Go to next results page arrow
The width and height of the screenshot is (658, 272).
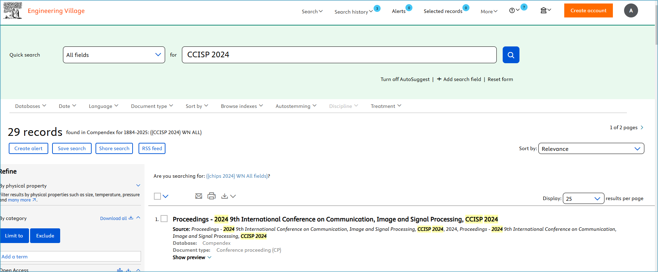tap(642, 127)
